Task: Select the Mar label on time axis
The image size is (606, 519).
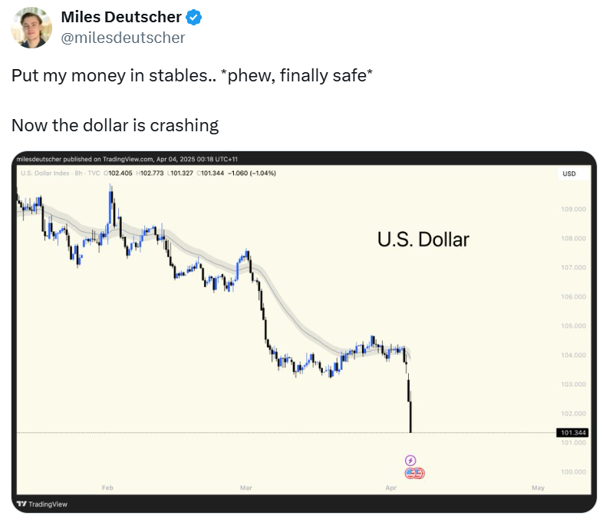Action: (x=245, y=488)
